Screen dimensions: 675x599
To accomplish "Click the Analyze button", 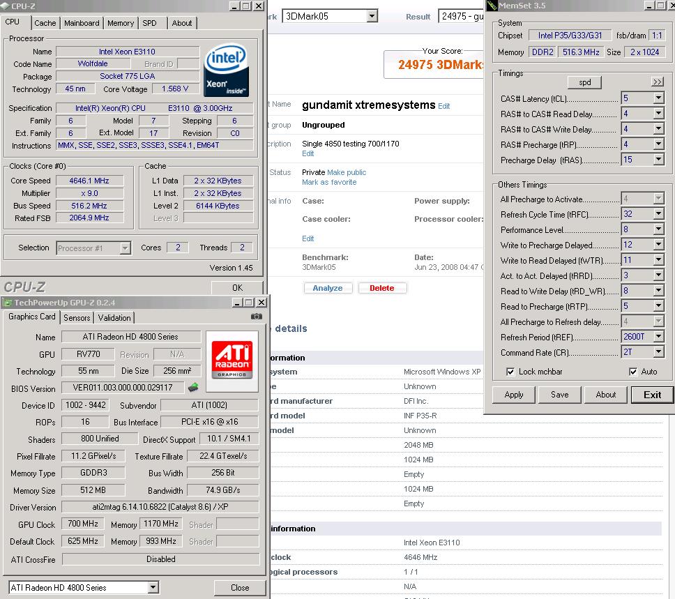I will pyautogui.click(x=328, y=288).
